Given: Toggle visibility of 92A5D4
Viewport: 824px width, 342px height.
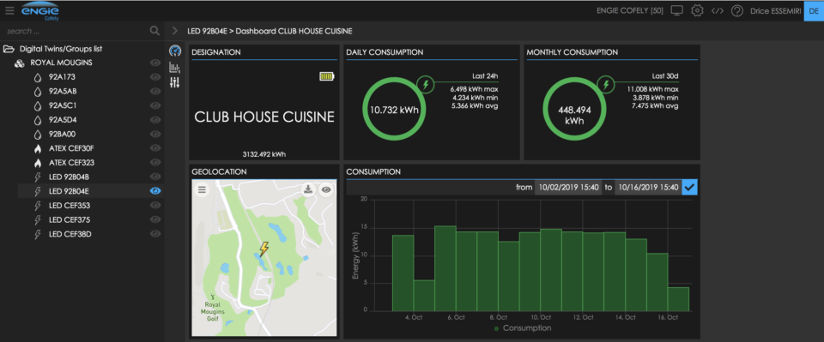Looking at the screenshot, I should [x=155, y=120].
